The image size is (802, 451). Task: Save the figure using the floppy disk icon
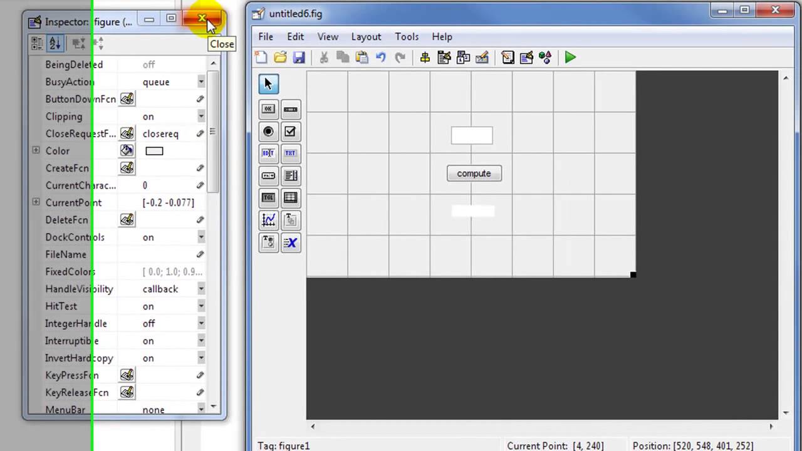[x=299, y=58]
